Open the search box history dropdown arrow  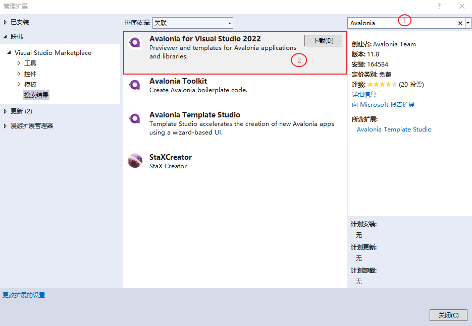click(468, 23)
